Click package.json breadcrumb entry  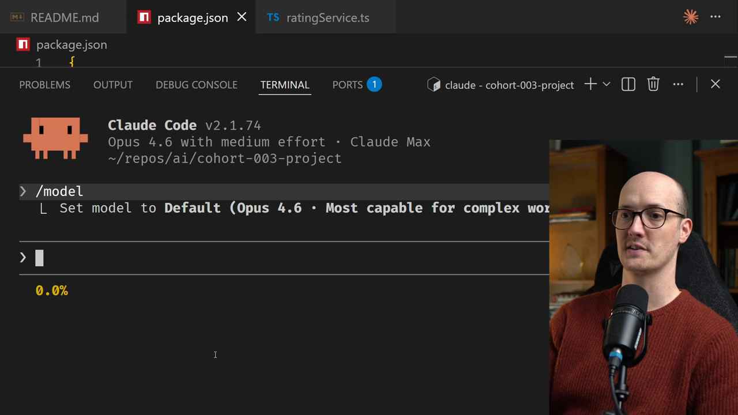point(71,45)
